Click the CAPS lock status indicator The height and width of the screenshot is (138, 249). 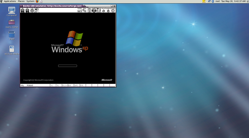[77, 85]
